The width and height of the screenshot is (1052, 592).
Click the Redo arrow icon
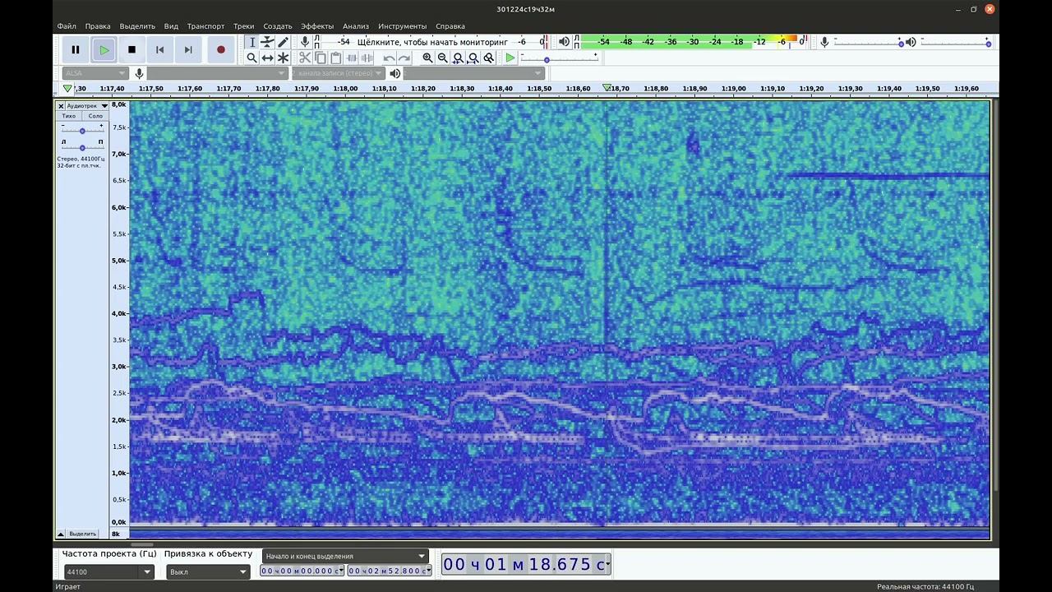pos(404,58)
